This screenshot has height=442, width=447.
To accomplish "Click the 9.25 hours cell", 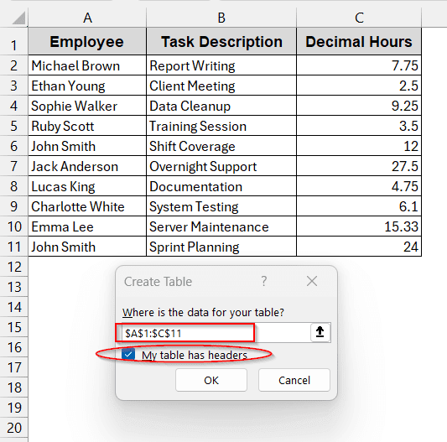I will pos(359,106).
